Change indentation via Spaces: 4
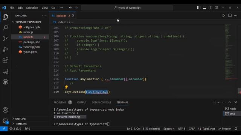The height and width of the screenshot is (135, 241). point(169,129)
